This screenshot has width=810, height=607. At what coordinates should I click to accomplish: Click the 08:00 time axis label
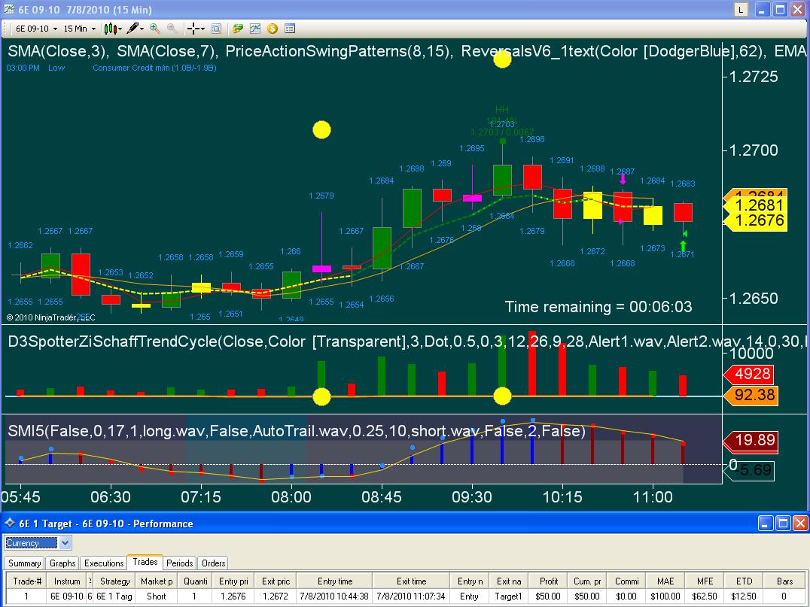click(x=291, y=497)
